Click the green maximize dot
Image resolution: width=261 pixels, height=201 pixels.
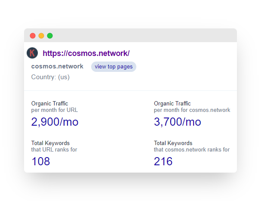[x=50, y=36]
